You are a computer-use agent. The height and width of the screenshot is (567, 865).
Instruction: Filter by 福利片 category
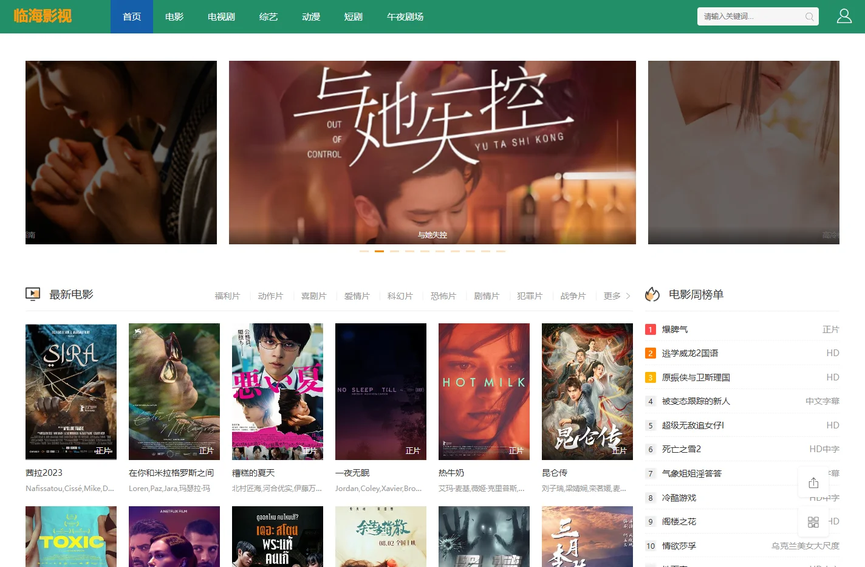(227, 296)
